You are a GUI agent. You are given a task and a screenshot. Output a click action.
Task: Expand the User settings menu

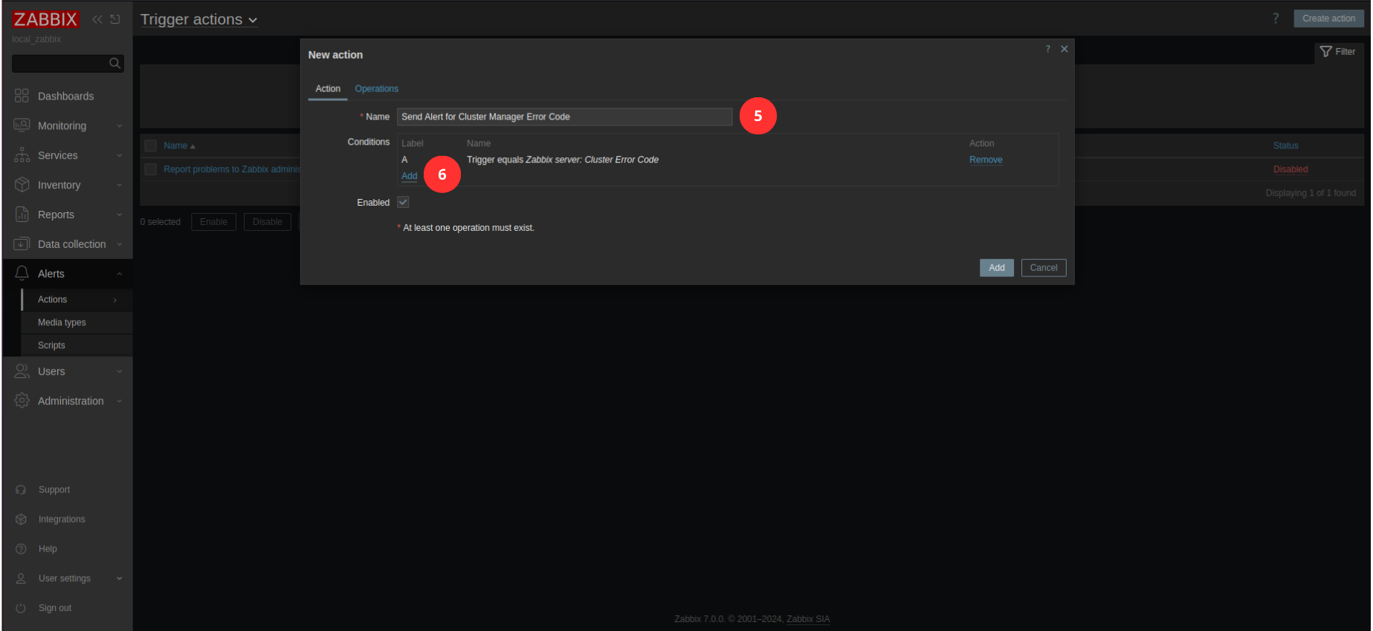(x=119, y=579)
